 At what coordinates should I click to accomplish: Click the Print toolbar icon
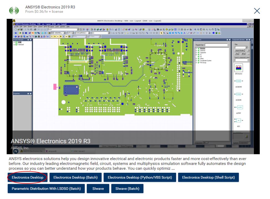[x=35, y=29]
